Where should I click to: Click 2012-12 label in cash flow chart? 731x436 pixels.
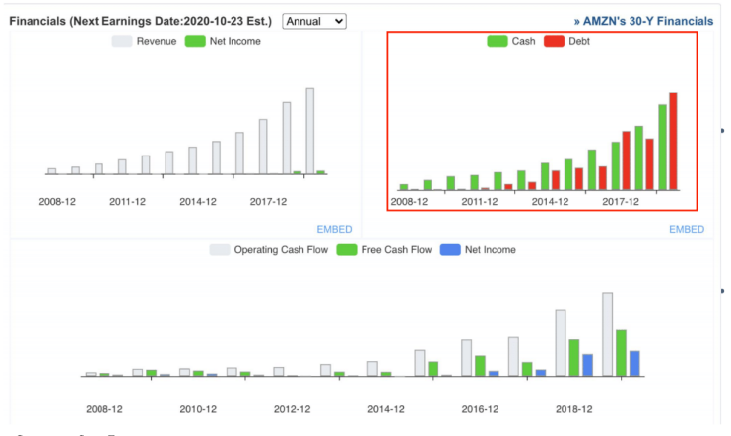292,409
